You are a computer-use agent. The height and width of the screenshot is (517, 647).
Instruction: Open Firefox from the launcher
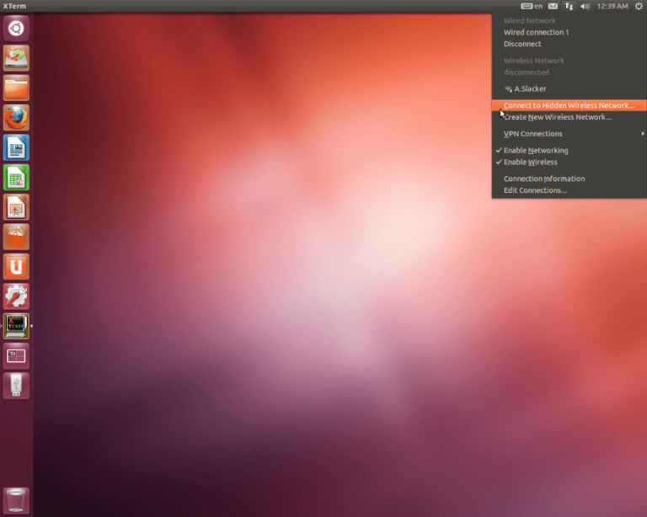pos(16,117)
